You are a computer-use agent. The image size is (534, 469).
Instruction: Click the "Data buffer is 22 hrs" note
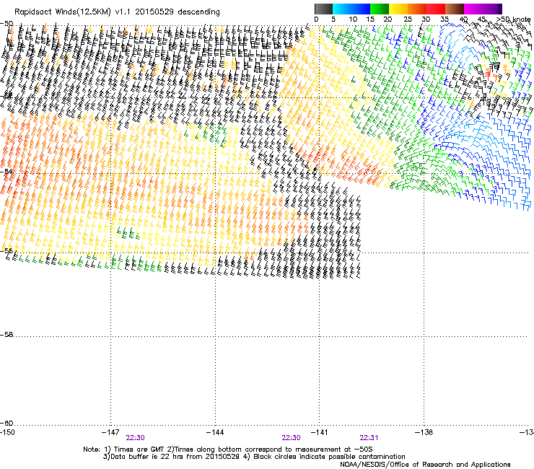click(254, 457)
